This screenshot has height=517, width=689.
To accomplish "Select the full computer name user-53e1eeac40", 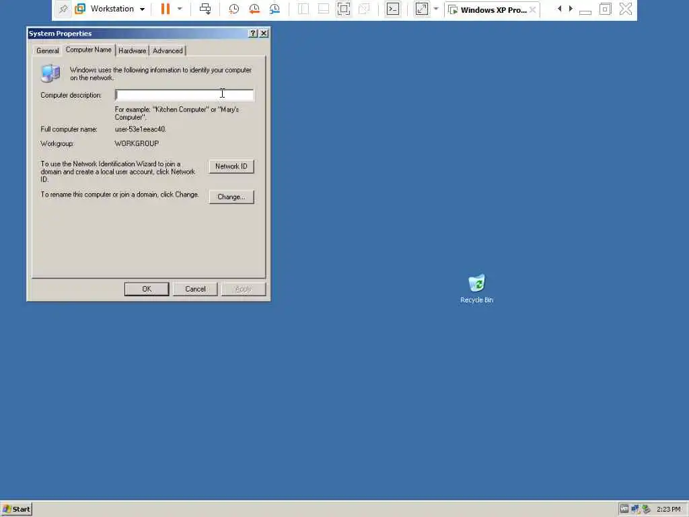I will click(x=140, y=129).
